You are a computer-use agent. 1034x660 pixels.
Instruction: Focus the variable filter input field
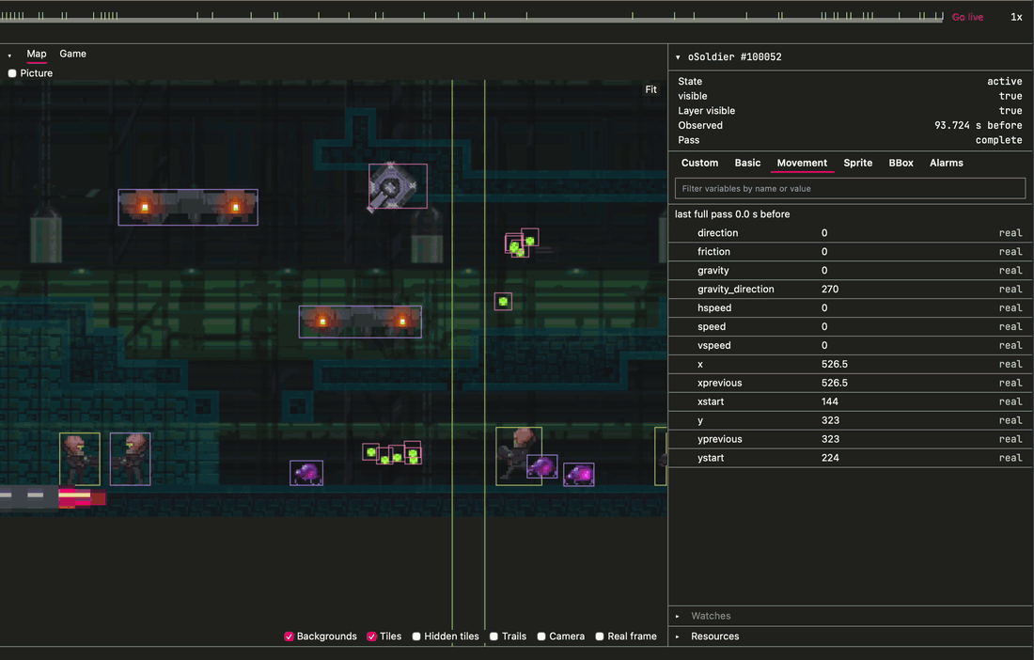[x=850, y=189]
